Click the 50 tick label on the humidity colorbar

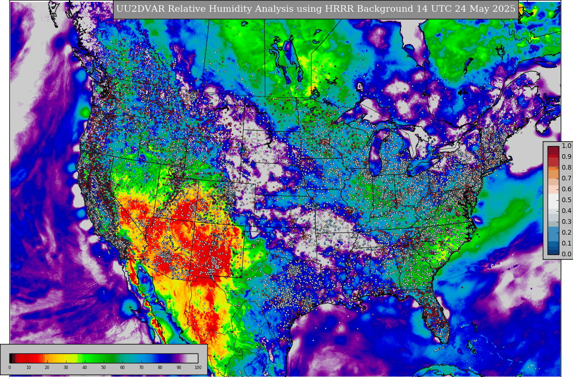tap(104, 368)
